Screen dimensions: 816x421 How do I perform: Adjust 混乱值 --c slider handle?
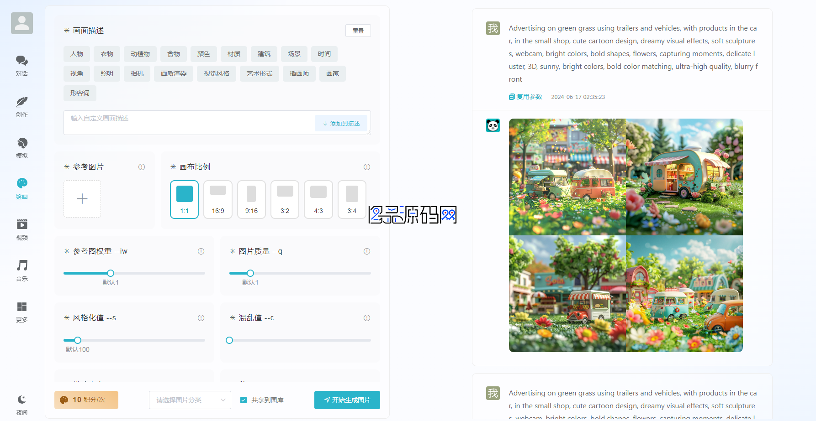(229, 340)
